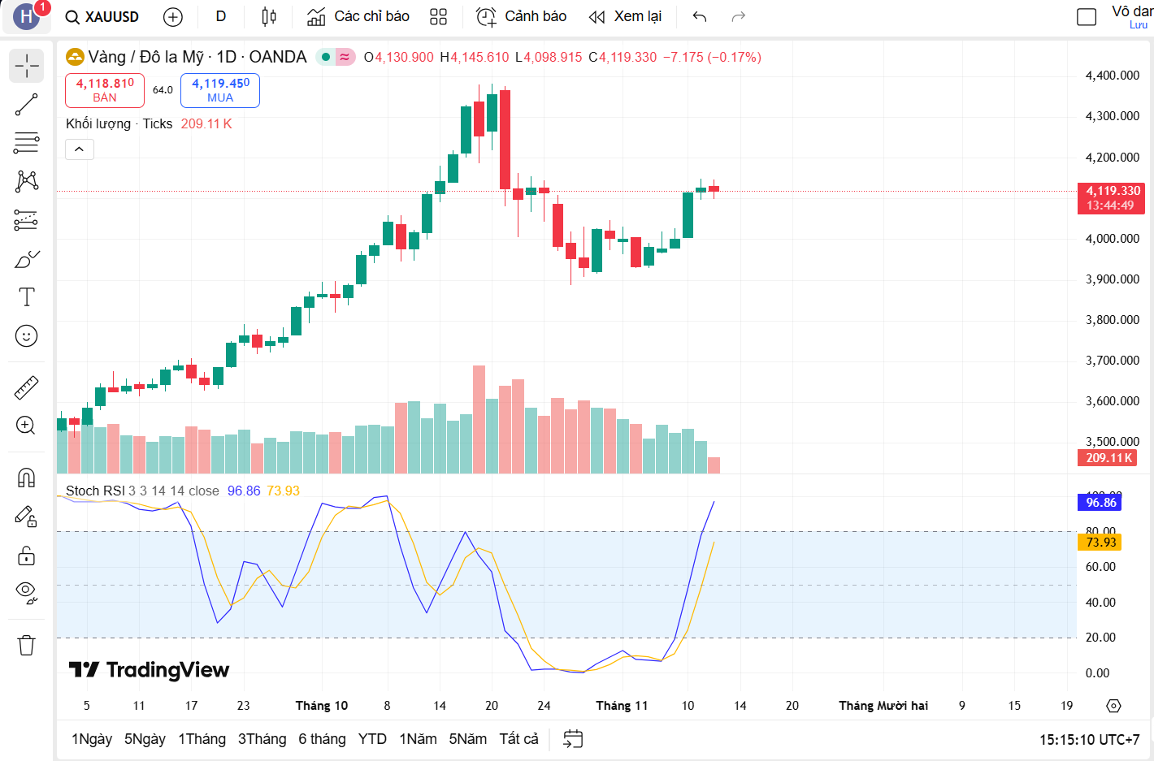Click the blue MUA buy button
Screen dimensions: 1154x761
click(x=220, y=90)
